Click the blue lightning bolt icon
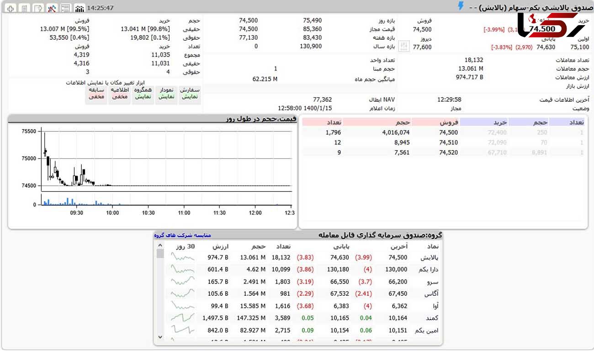The height and width of the screenshot is (351, 594). 461,6
